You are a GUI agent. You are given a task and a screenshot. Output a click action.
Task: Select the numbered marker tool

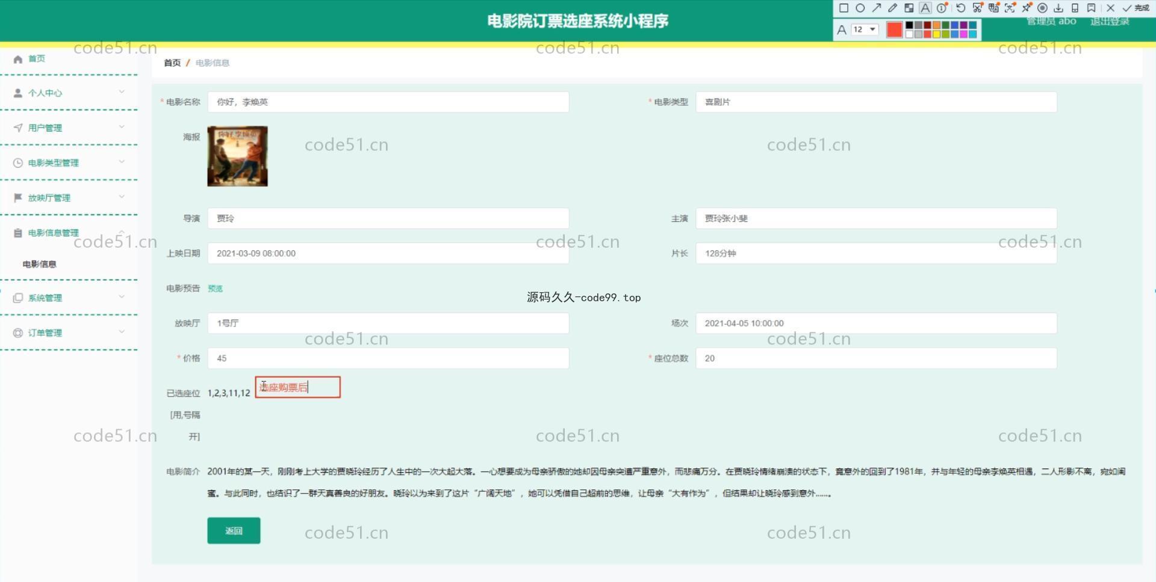pyautogui.click(x=942, y=8)
